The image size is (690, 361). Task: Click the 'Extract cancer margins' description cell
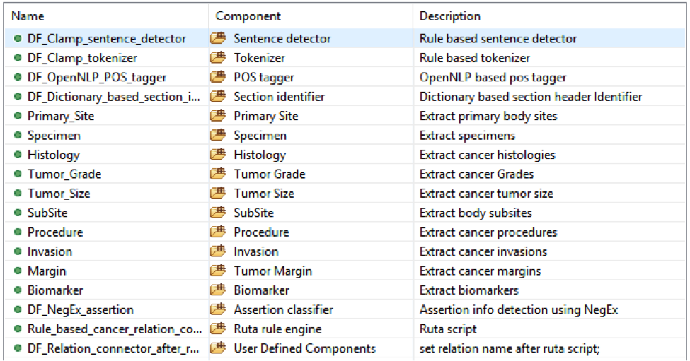click(x=480, y=271)
